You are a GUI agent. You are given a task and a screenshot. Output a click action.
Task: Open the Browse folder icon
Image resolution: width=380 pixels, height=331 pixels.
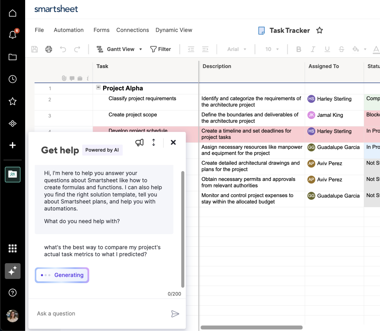[x=13, y=57]
